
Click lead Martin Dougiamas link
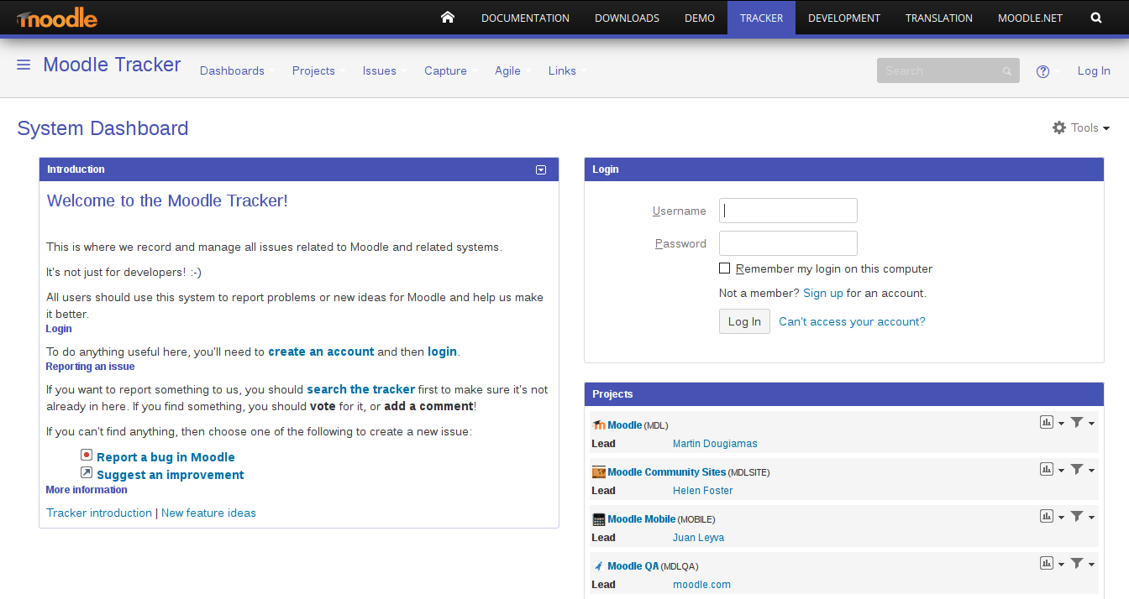(715, 444)
